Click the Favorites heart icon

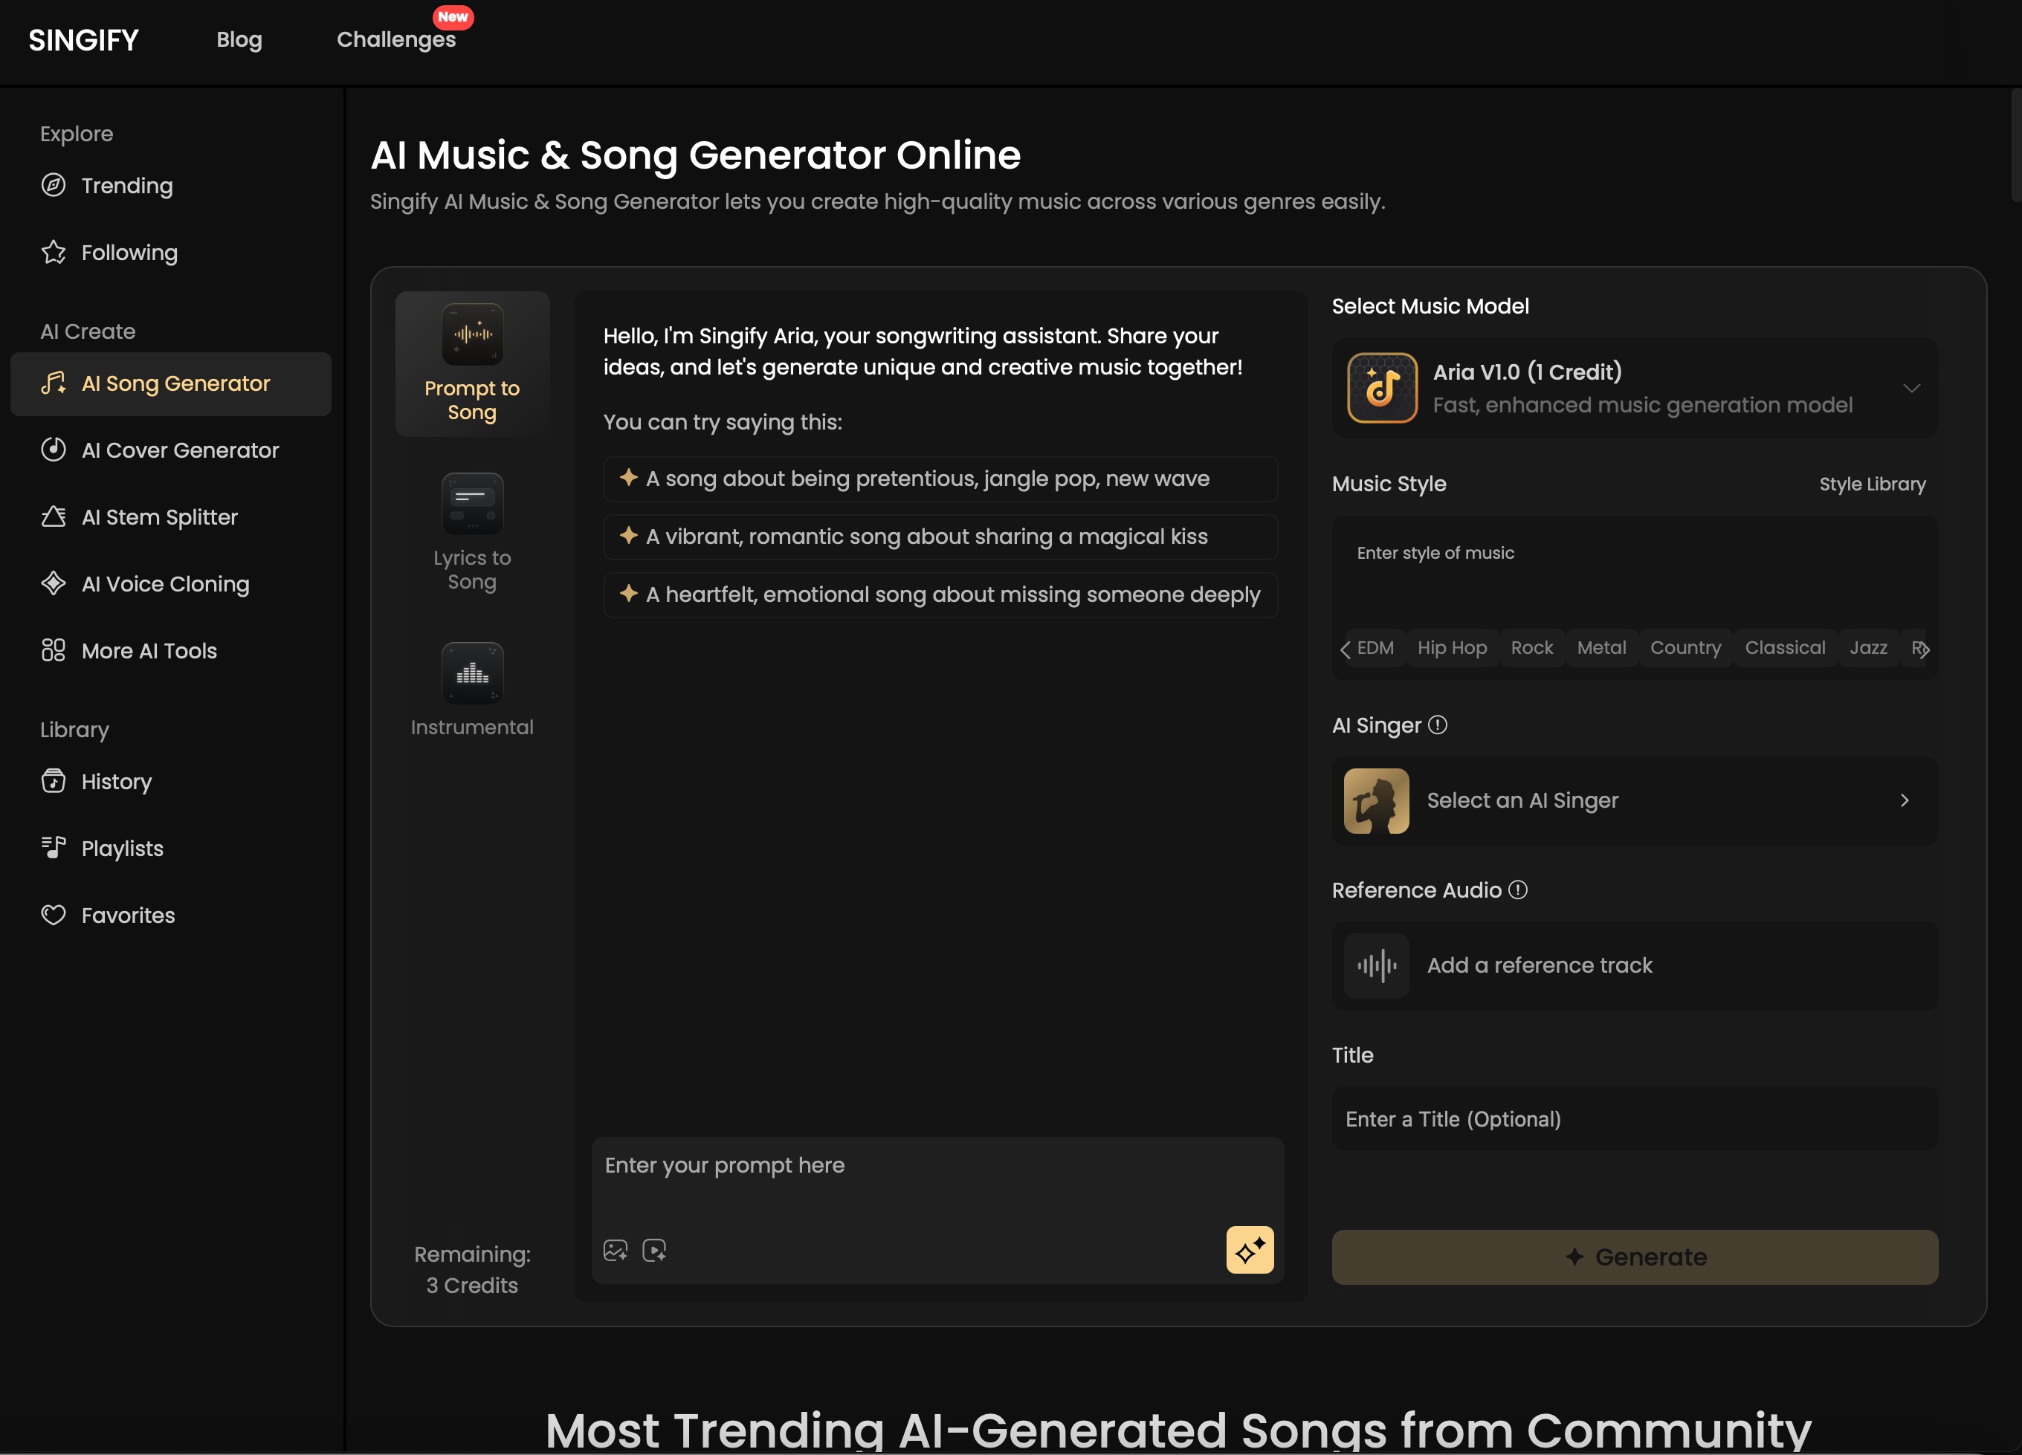point(54,915)
